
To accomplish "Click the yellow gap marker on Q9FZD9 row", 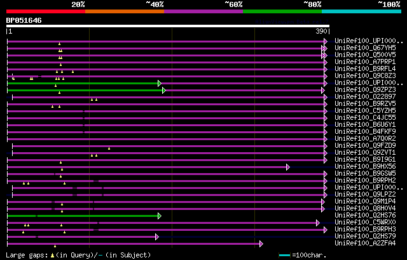I will coord(109,148).
